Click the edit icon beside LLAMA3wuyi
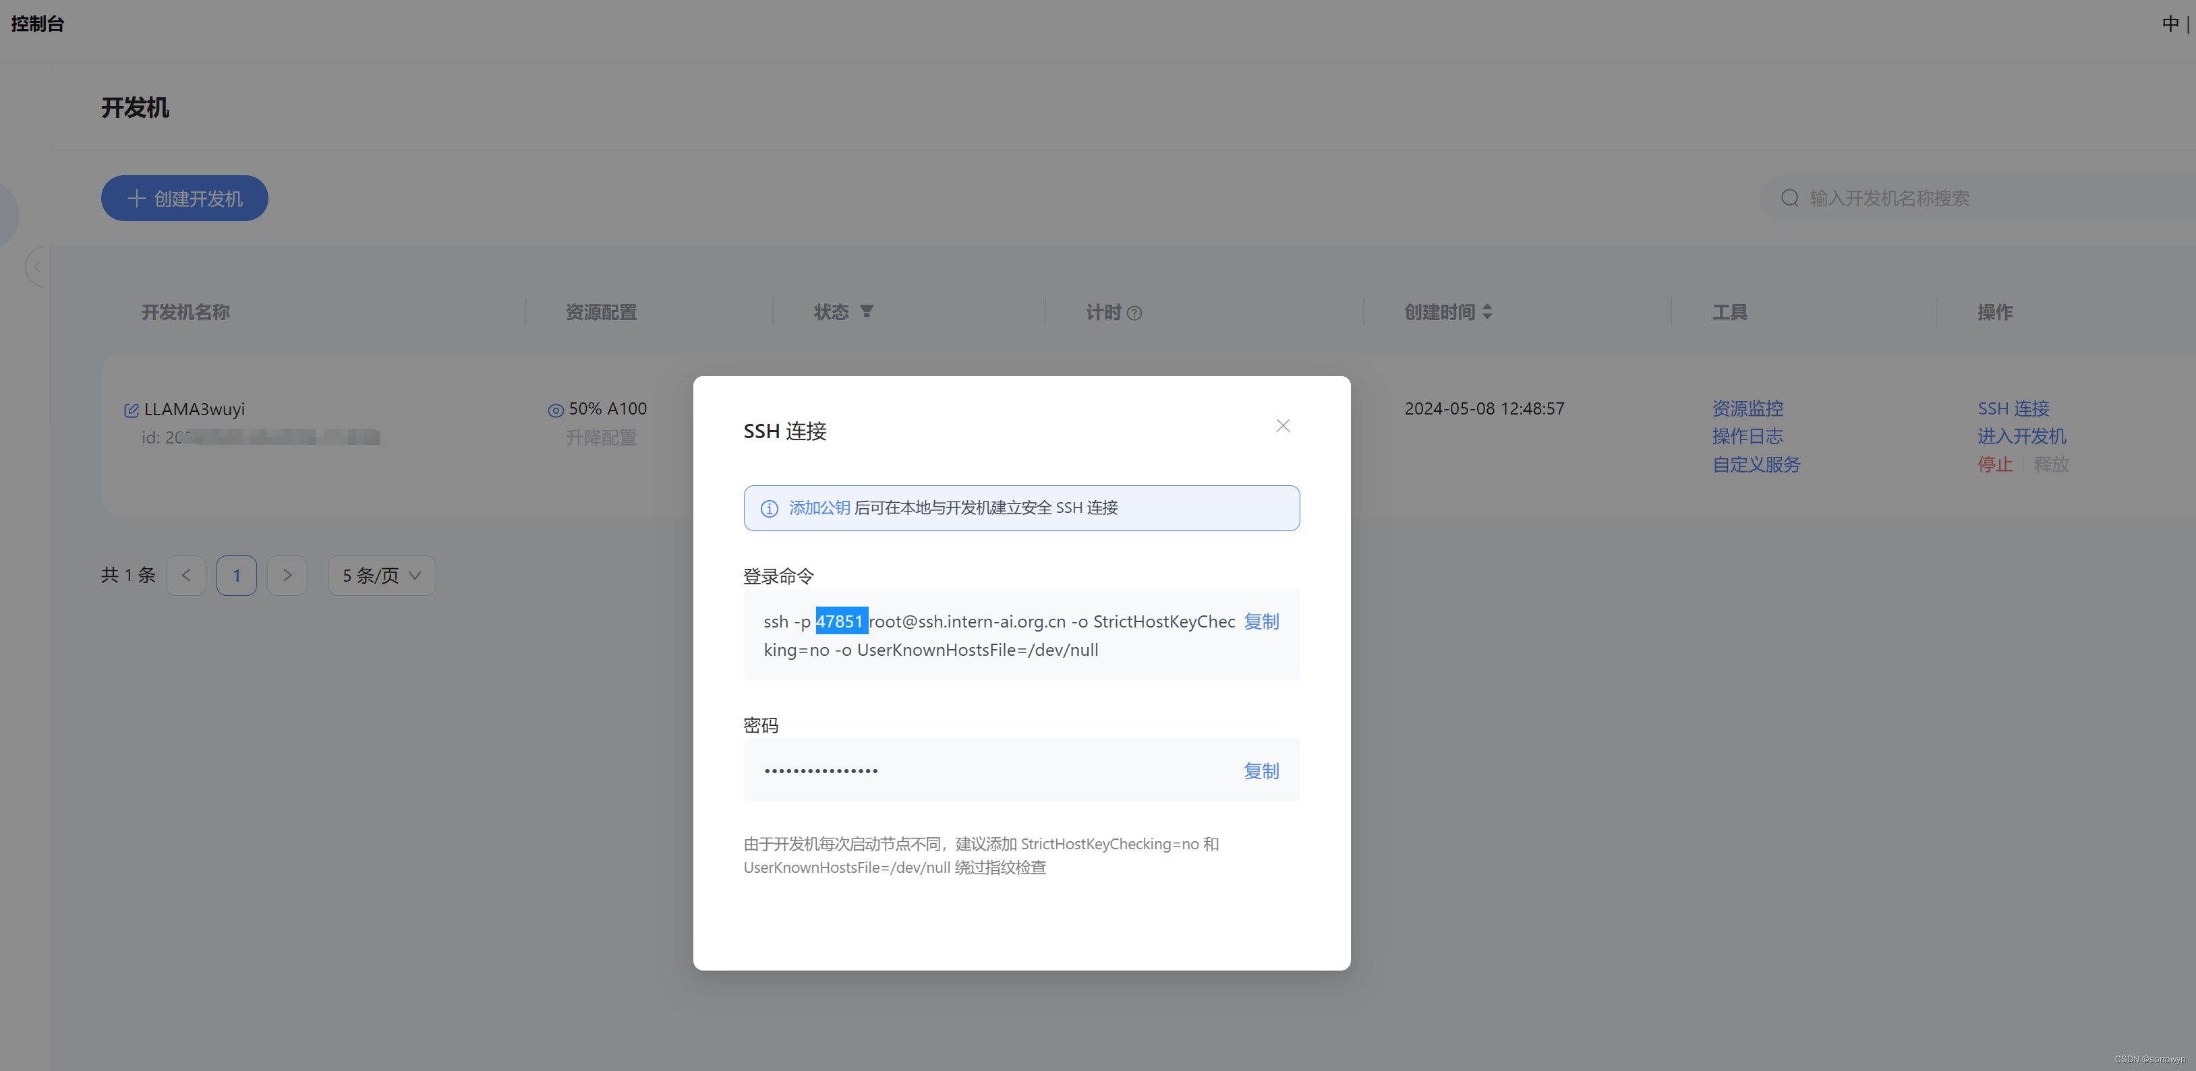2196x1071 pixels. (x=132, y=410)
